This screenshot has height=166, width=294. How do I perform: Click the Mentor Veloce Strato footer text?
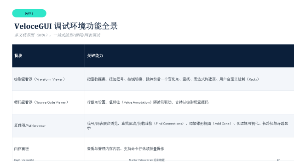(x=147, y=160)
